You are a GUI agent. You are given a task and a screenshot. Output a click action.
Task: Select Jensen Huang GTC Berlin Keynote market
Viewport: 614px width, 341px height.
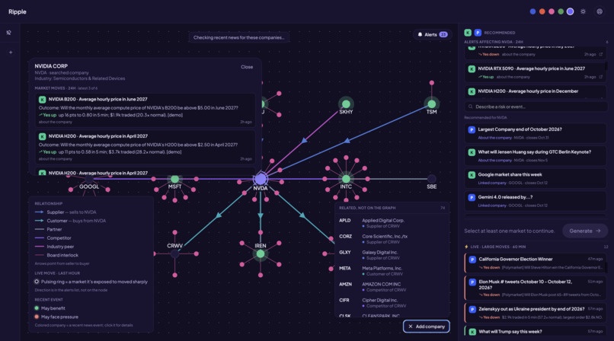(536, 155)
